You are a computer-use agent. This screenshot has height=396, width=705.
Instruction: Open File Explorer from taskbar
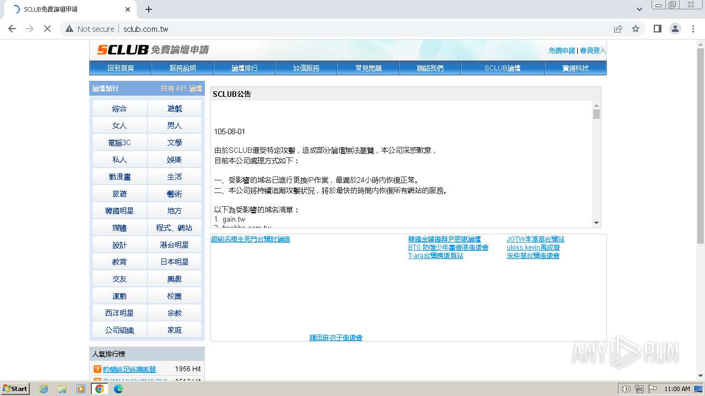62,389
